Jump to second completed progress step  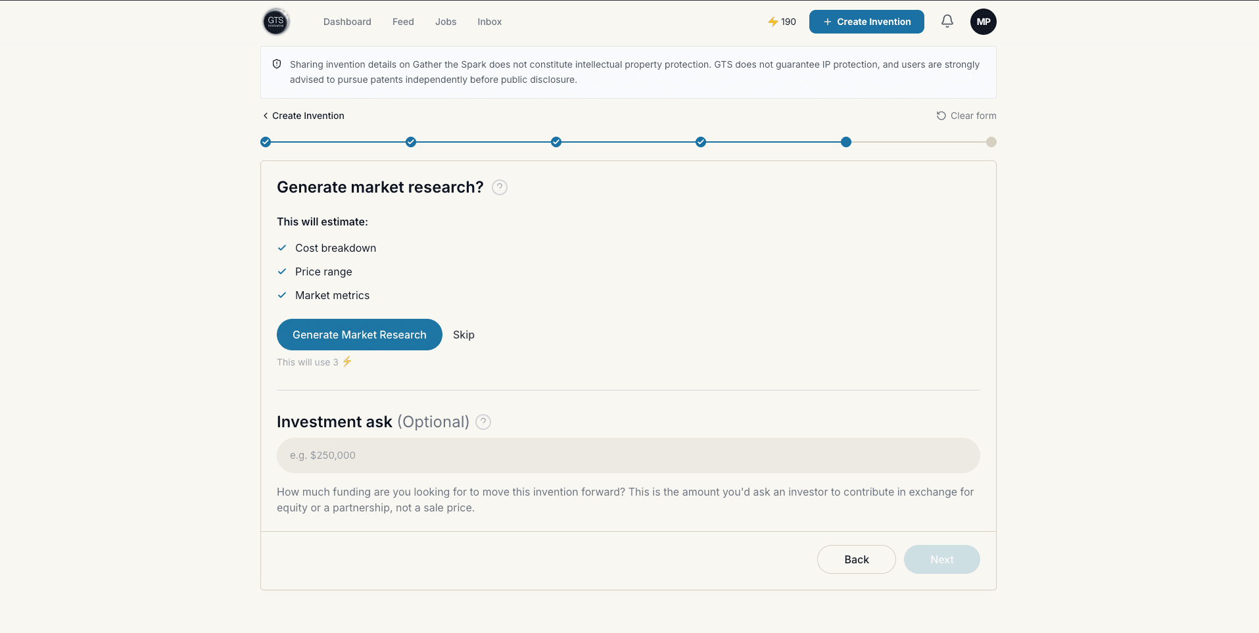point(411,142)
